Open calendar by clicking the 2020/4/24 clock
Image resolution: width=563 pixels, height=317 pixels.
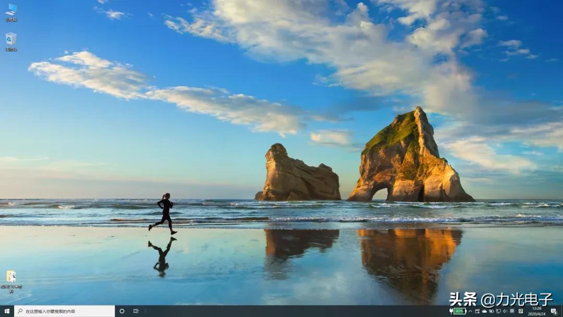point(536,312)
